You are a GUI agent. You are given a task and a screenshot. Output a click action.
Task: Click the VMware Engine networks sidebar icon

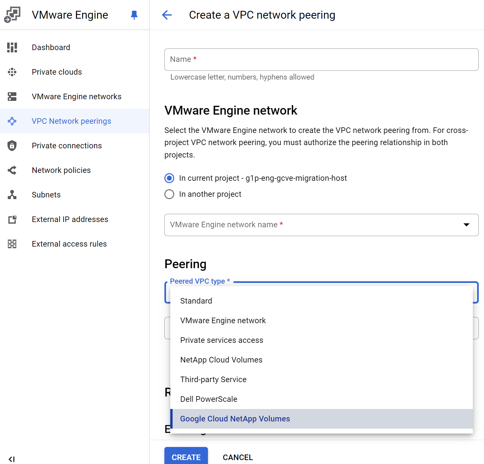pyautogui.click(x=12, y=97)
